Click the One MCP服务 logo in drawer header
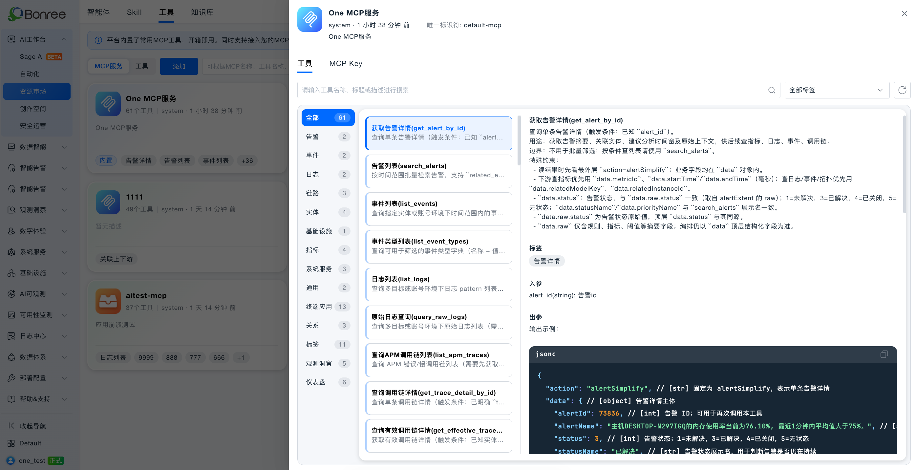 click(x=310, y=20)
